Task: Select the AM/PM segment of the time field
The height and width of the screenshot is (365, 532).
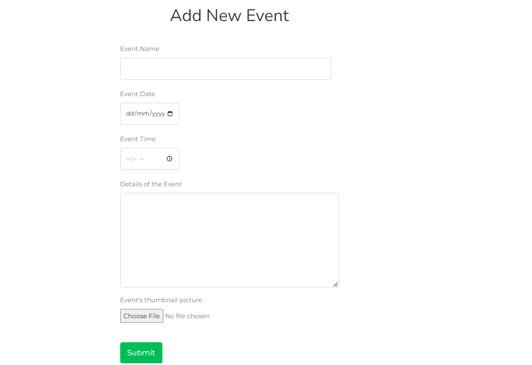Action: click(x=143, y=158)
